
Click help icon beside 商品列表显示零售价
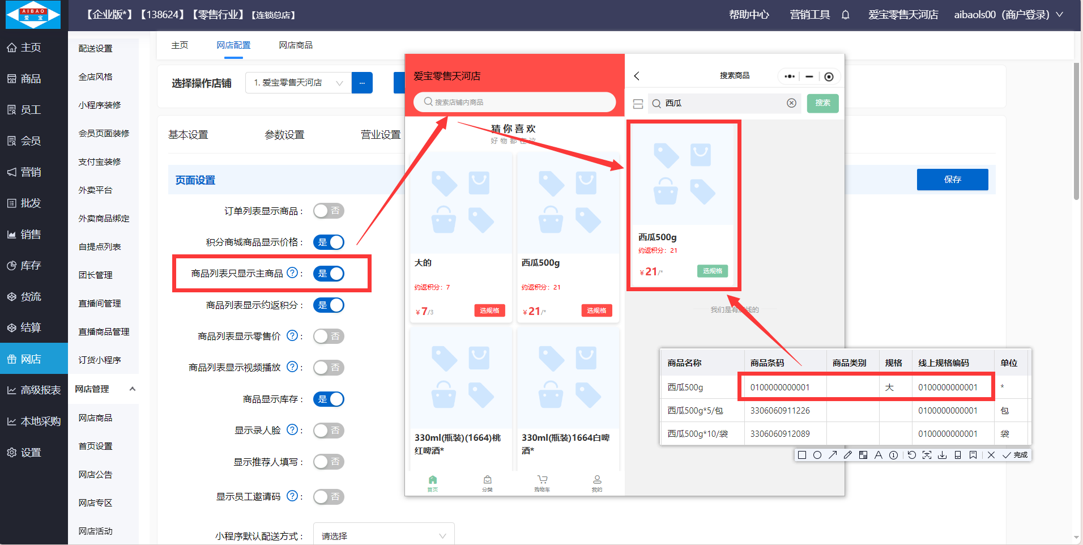[x=292, y=336]
